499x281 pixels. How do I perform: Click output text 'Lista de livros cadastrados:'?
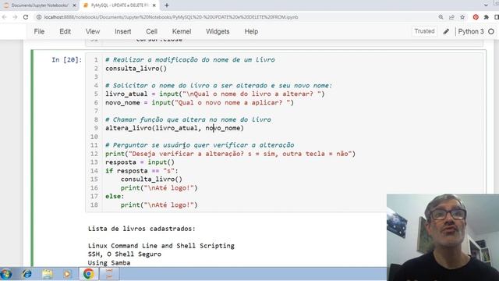142,229
